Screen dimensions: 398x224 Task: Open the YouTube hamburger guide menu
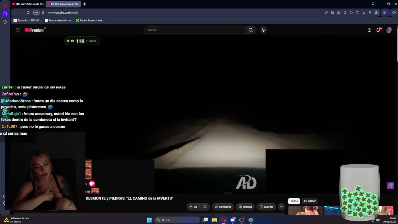[18, 30]
